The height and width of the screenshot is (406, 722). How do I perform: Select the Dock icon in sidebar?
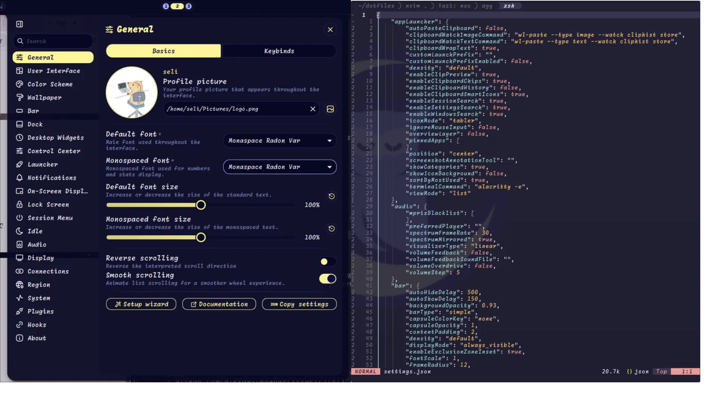point(20,124)
